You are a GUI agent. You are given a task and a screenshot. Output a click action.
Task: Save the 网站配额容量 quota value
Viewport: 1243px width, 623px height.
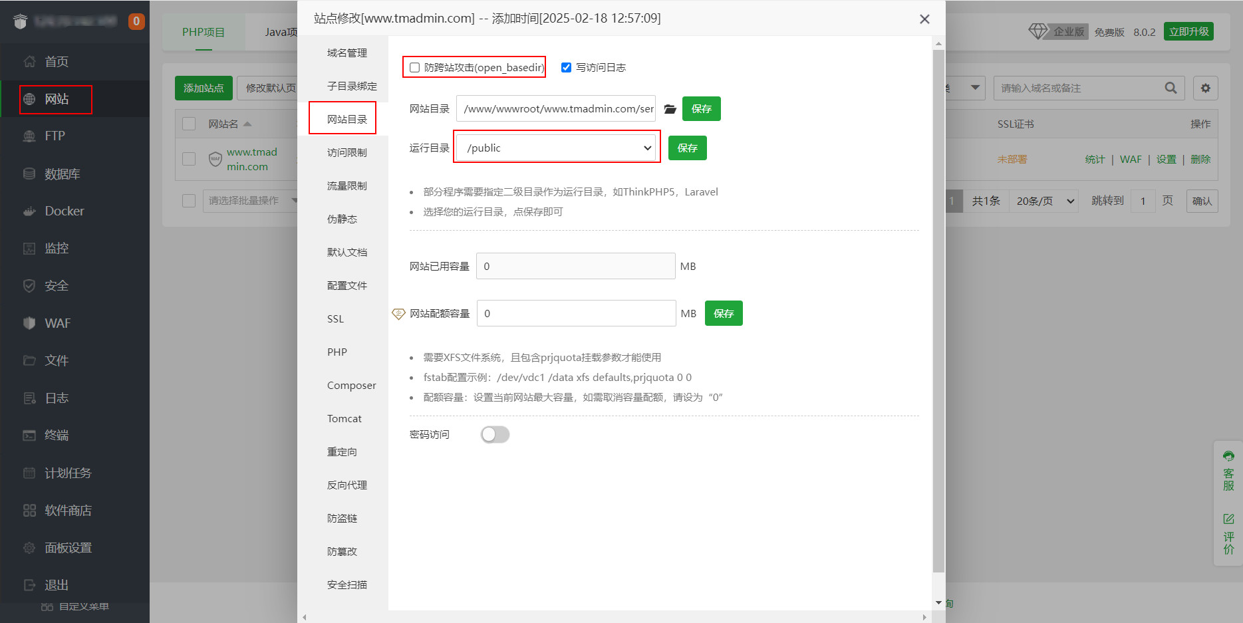click(x=723, y=314)
